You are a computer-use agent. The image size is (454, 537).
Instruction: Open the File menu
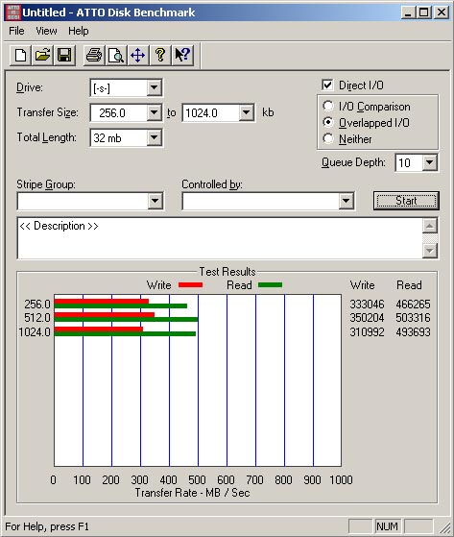pos(16,31)
